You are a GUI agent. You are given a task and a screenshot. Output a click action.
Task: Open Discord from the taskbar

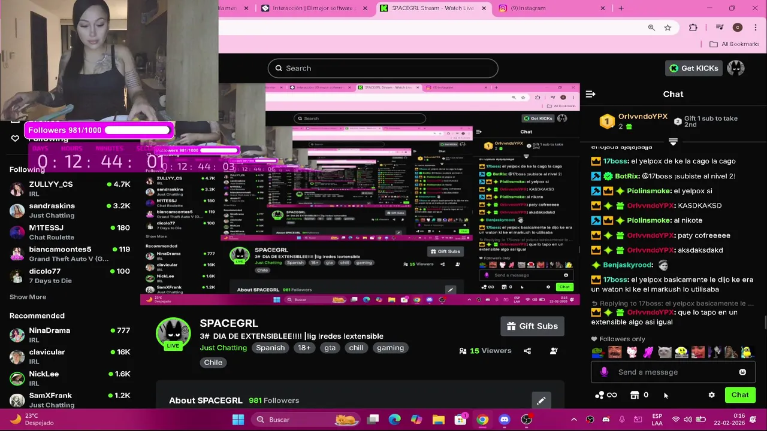coord(505,420)
